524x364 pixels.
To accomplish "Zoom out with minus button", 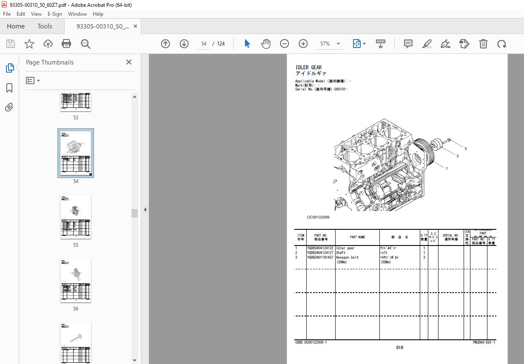I will [285, 44].
